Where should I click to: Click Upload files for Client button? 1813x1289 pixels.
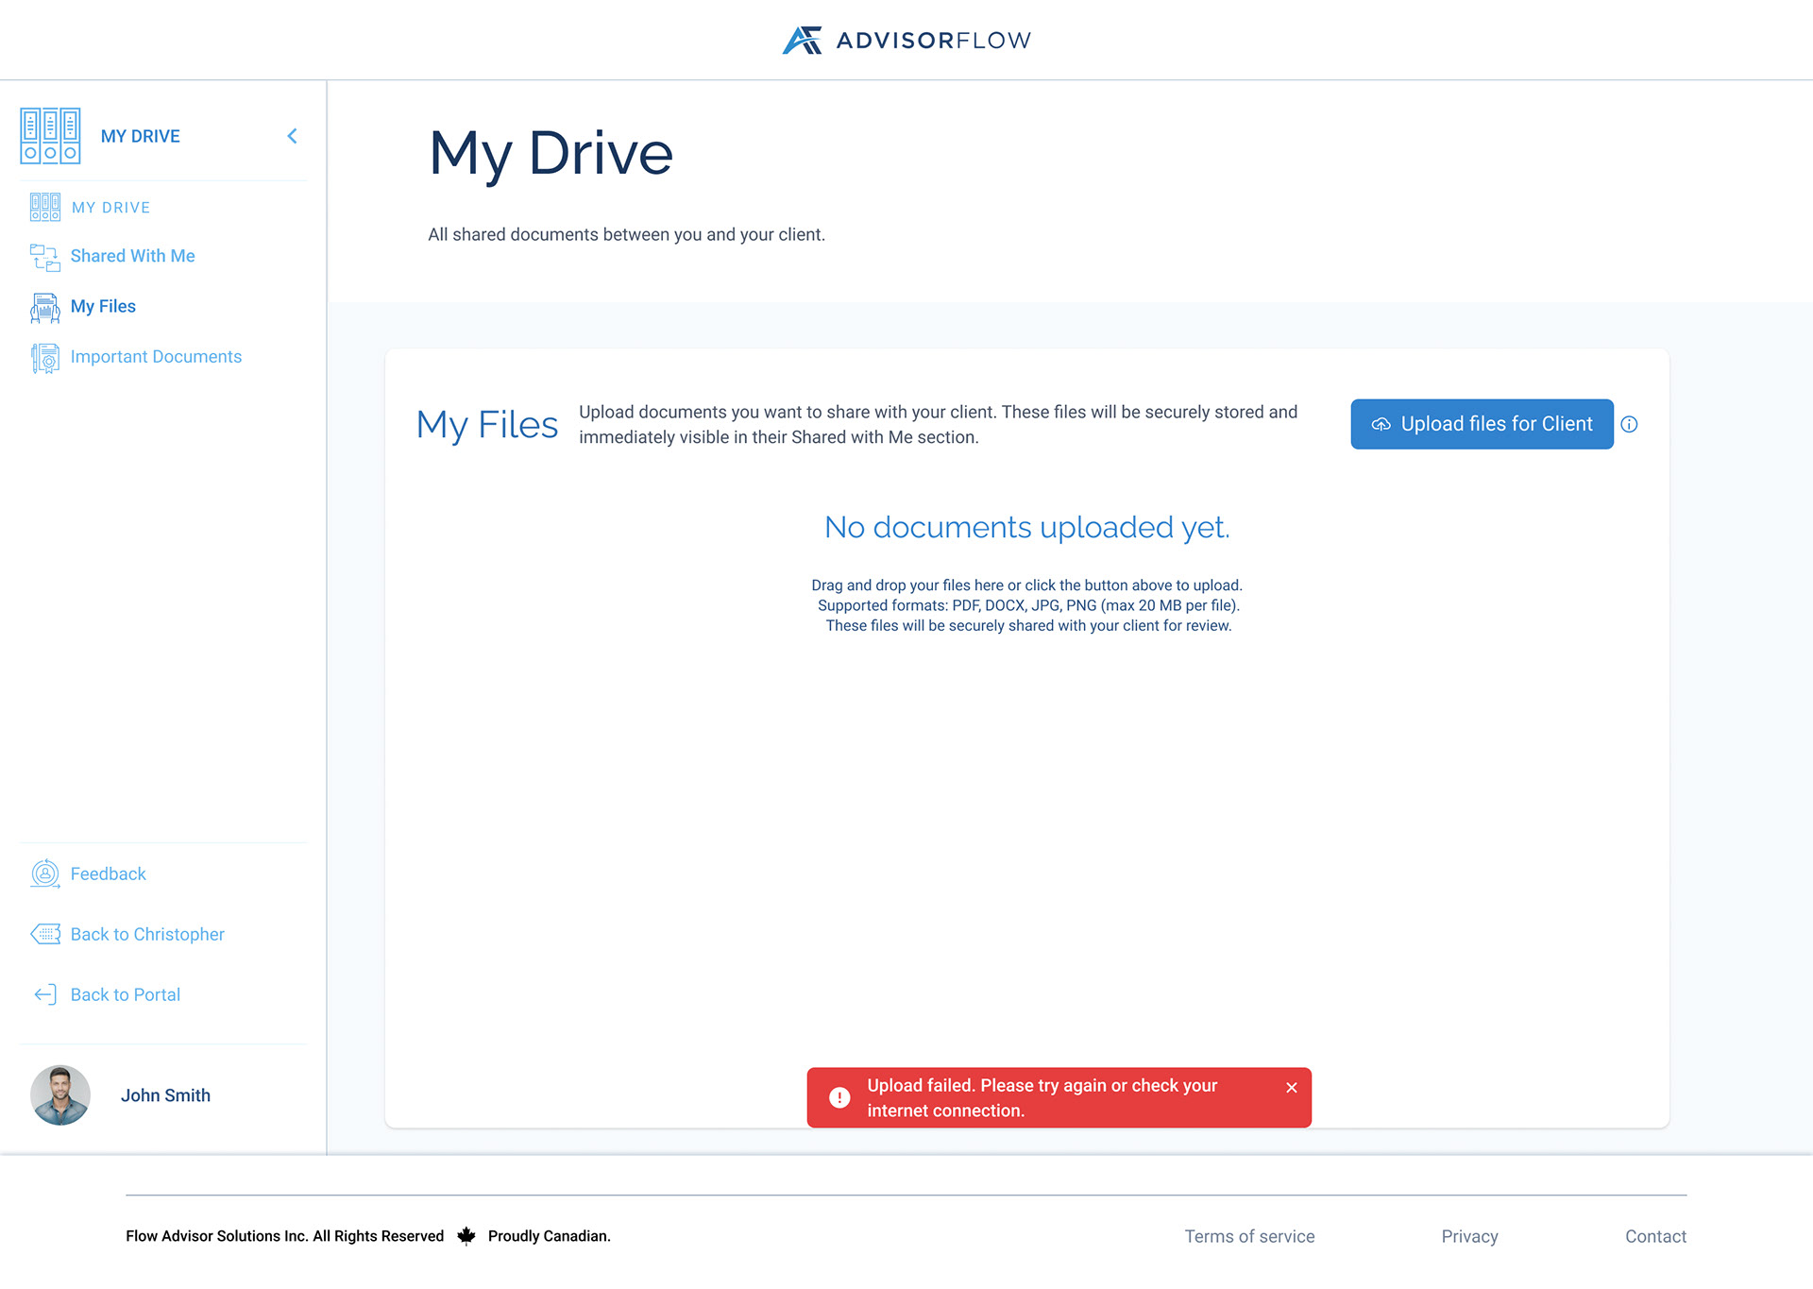point(1481,424)
